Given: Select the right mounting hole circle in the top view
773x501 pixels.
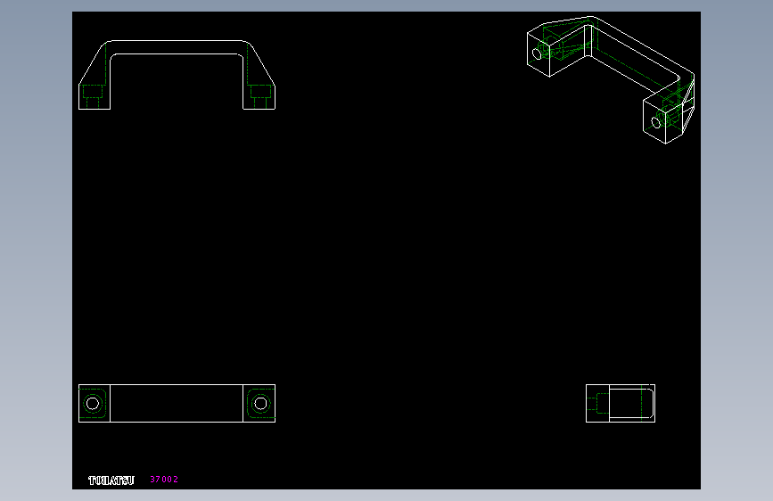Looking at the screenshot, I should click(x=261, y=403).
